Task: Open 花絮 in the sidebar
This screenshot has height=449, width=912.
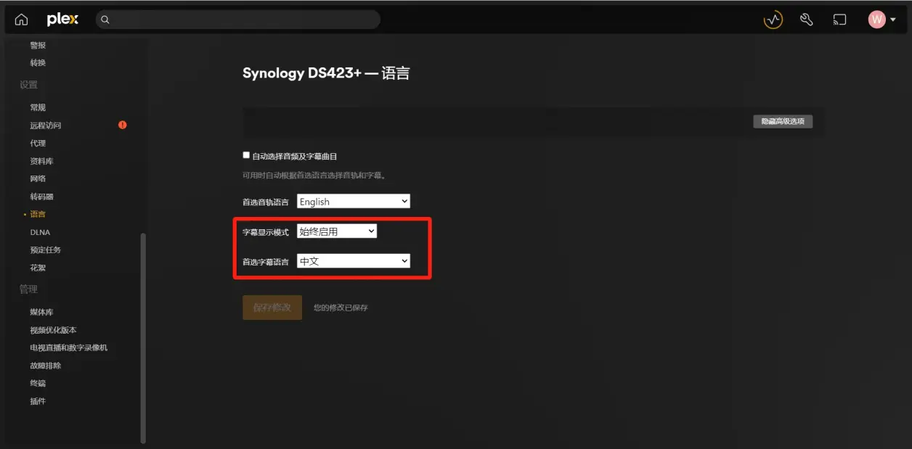Action: [x=38, y=268]
